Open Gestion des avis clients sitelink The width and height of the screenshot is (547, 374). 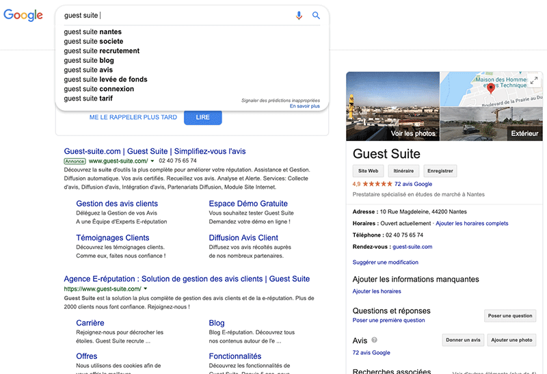[117, 204]
